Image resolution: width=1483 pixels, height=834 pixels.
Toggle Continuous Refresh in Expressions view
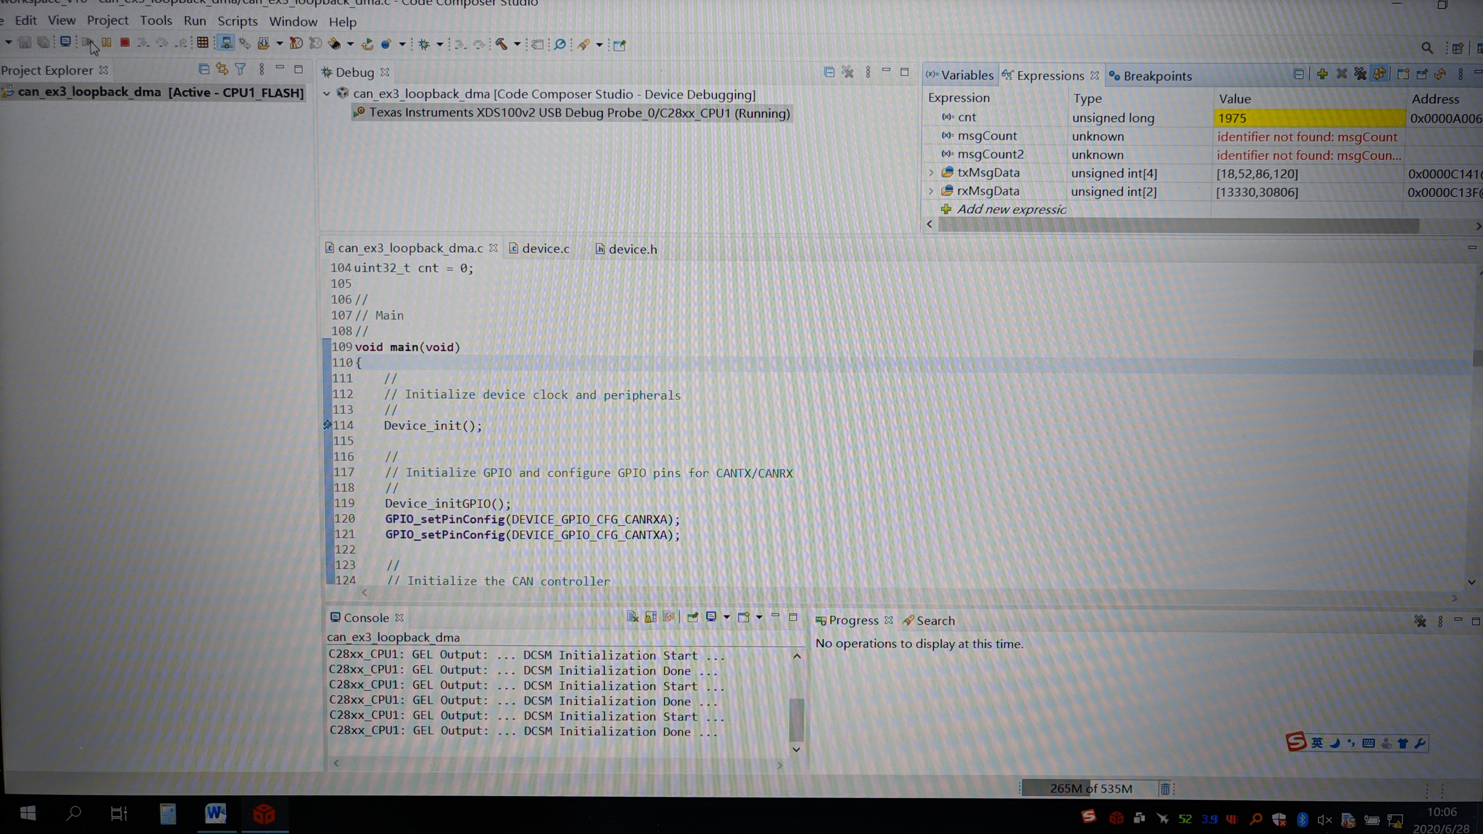(1379, 74)
